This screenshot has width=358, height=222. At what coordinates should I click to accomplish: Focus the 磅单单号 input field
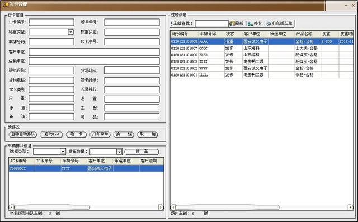(x=132, y=22)
